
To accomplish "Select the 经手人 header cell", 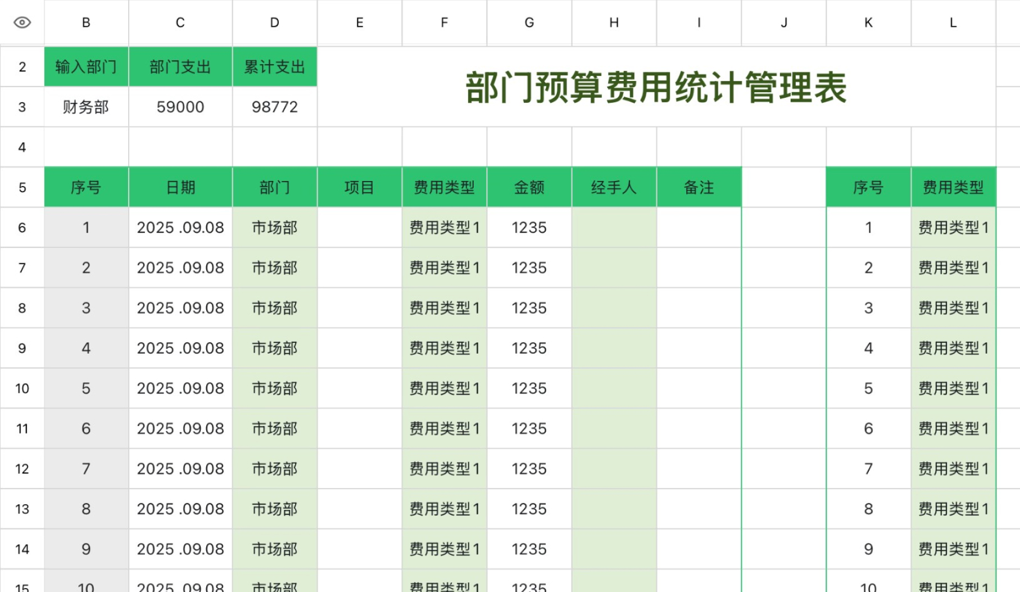I will 614,187.
